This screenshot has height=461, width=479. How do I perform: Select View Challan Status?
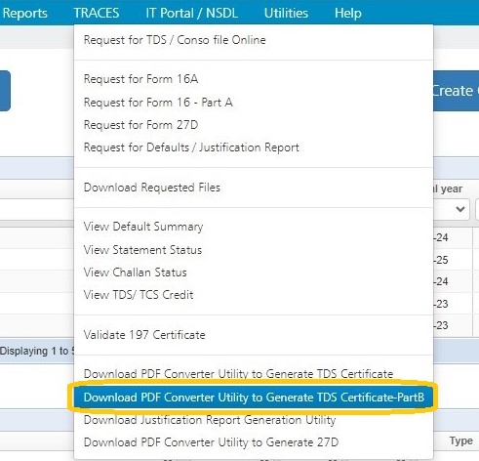pyautogui.click(x=254, y=272)
